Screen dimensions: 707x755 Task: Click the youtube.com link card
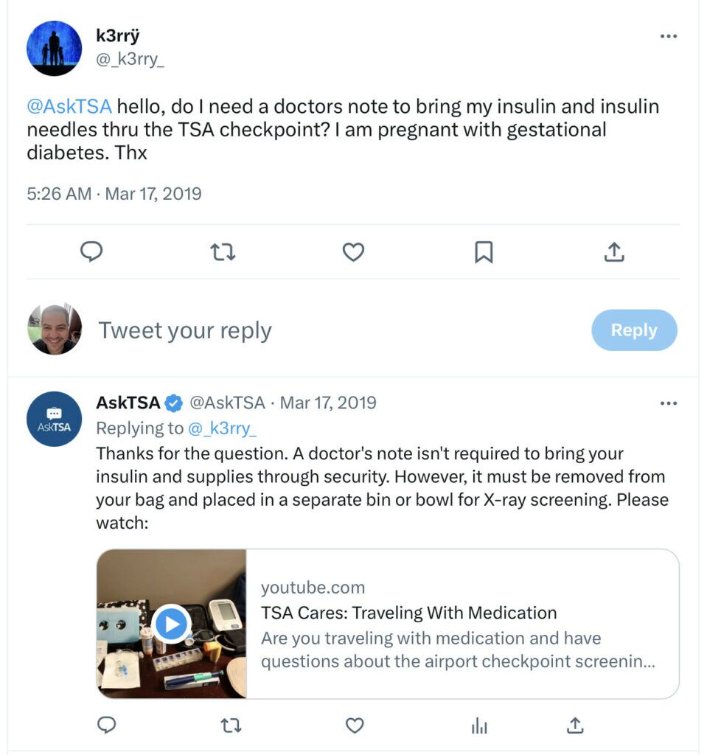pos(313,587)
